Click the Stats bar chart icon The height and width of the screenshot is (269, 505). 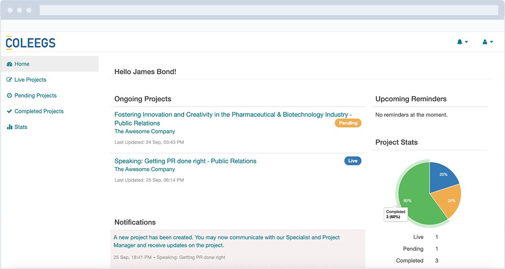9,127
